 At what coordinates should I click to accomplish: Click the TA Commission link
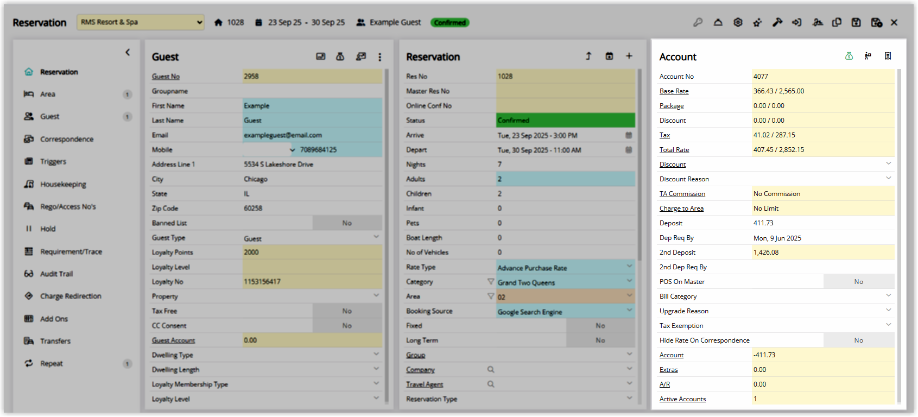682,194
